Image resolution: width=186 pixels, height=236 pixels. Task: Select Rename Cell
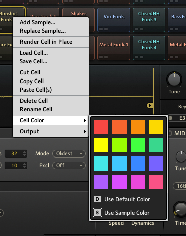[x=50, y=109]
